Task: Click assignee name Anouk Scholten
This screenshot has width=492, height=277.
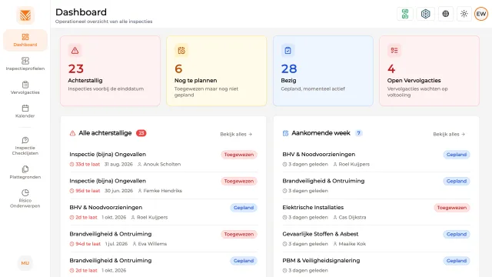Action: point(162,164)
